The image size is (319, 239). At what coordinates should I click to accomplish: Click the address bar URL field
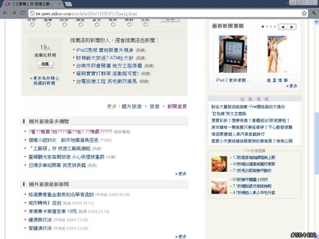[167, 13]
